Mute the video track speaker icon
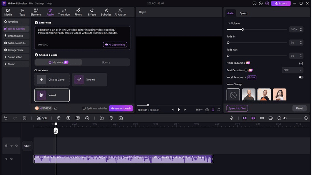Screen dimensions: 312x175 click(17, 146)
